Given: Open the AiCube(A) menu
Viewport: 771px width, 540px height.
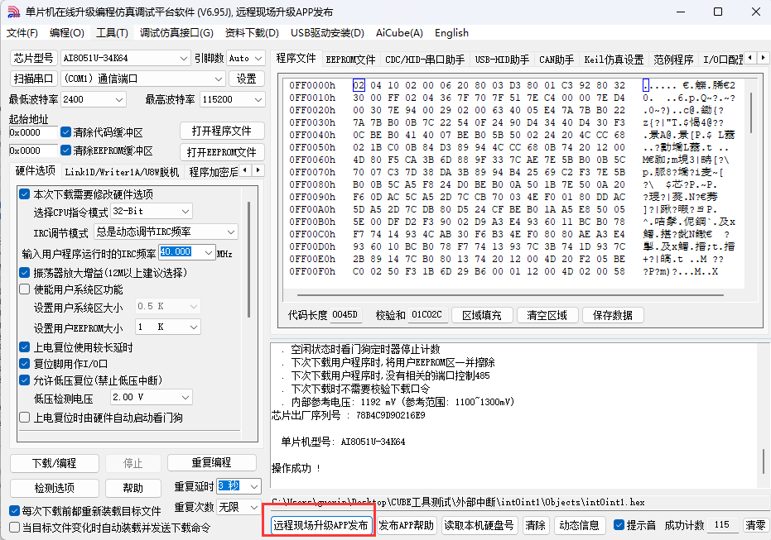Looking at the screenshot, I should tap(399, 33).
